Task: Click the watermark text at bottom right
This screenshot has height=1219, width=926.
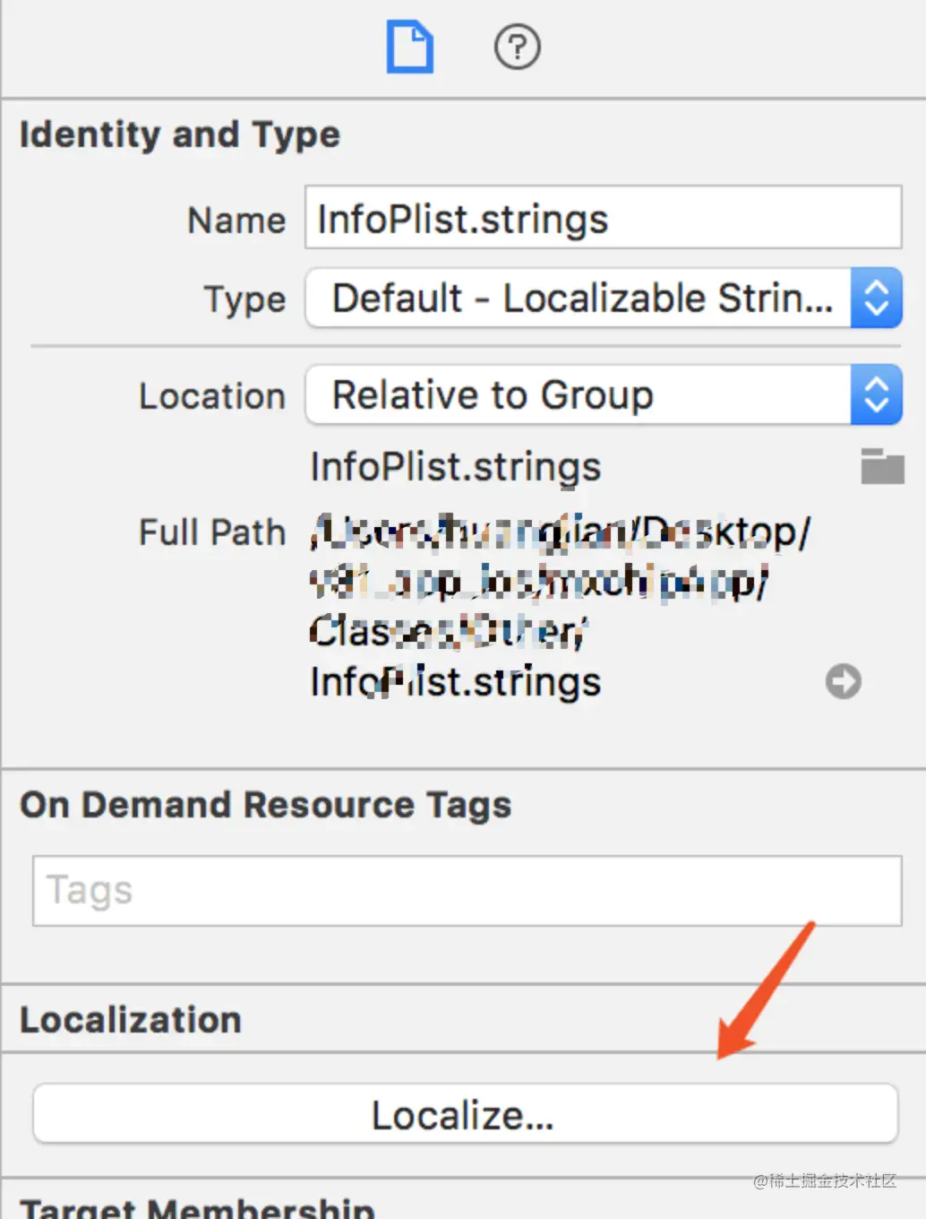Action: (825, 1180)
